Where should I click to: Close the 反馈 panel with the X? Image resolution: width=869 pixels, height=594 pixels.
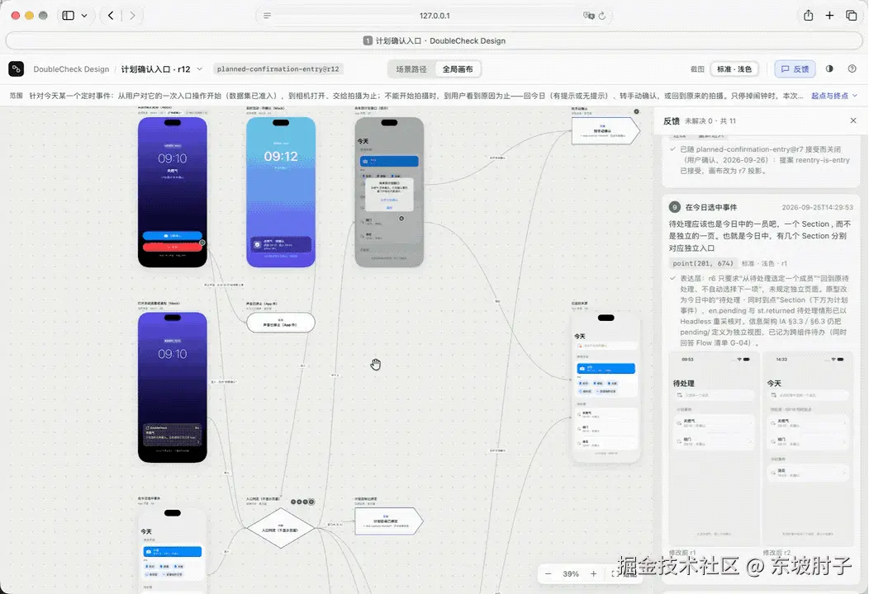[x=853, y=120]
